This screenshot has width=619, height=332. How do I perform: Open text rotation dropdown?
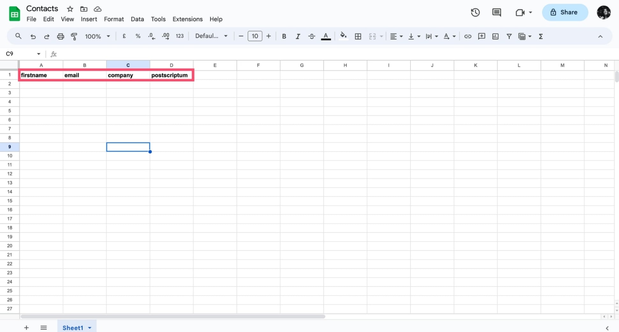tap(449, 36)
